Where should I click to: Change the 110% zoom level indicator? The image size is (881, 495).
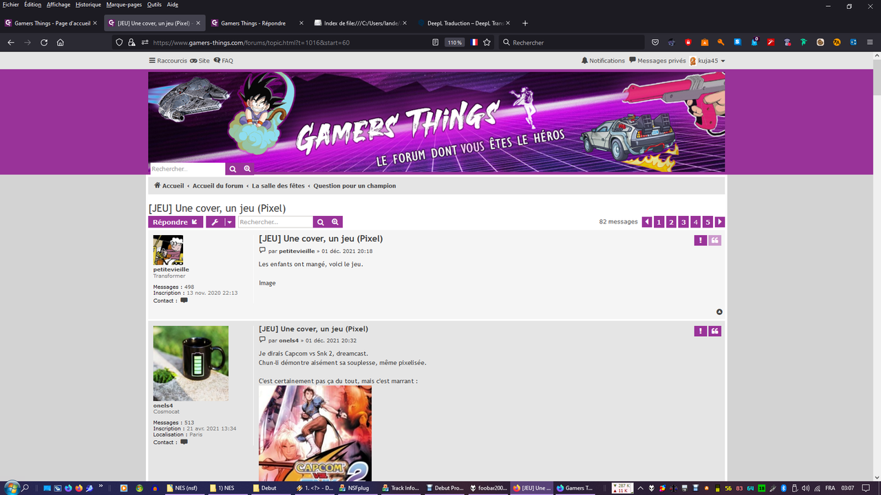point(454,42)
